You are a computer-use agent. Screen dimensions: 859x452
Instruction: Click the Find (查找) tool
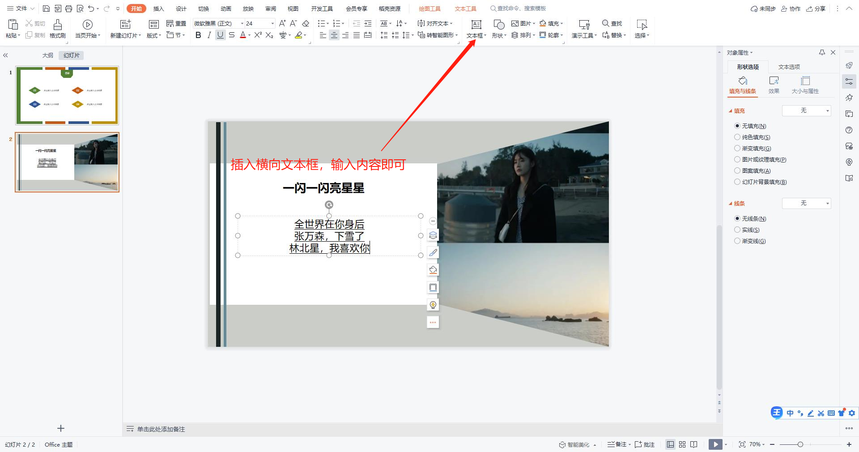(612, 23)
